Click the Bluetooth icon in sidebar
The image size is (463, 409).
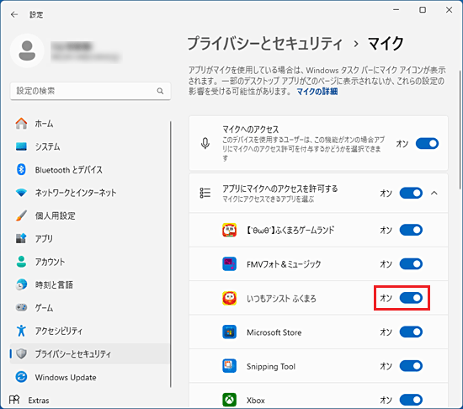point(21,169)
